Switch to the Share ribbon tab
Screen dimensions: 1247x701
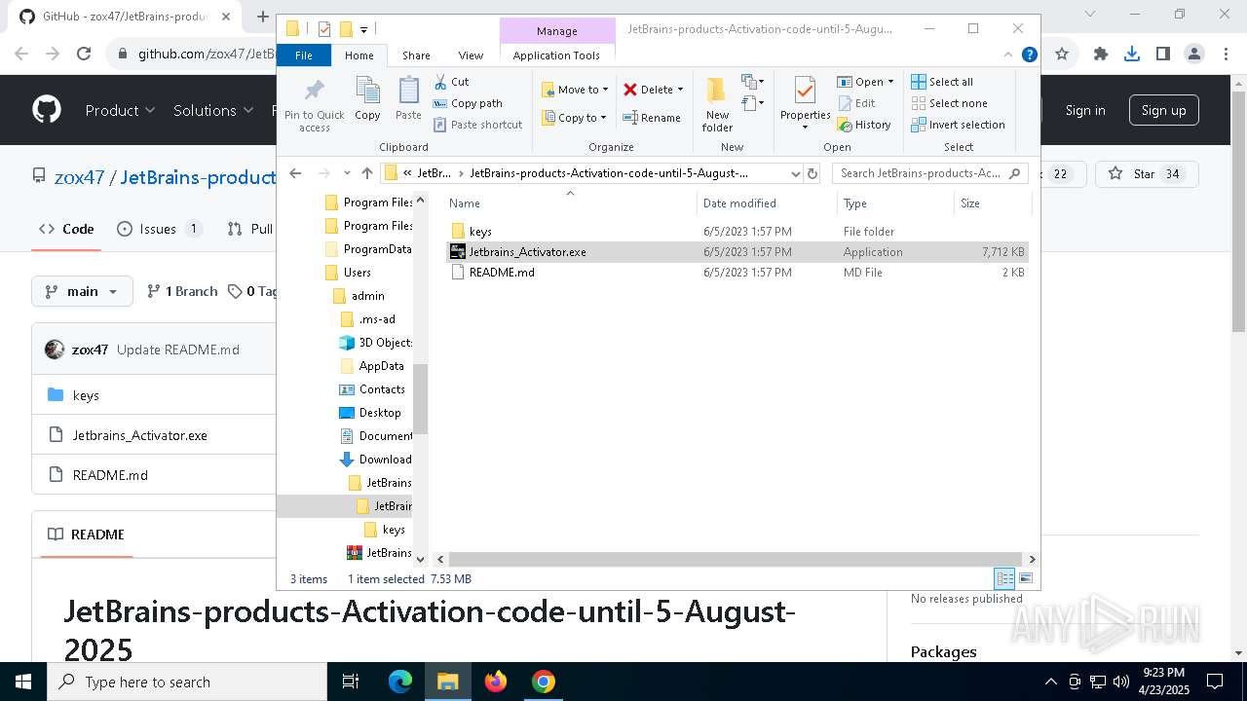pyautogui.click(x=416, y=55)
